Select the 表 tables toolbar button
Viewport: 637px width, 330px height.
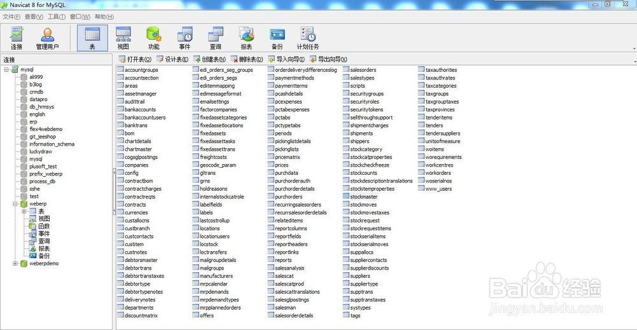pyautogui.click(x=92, y=38)
